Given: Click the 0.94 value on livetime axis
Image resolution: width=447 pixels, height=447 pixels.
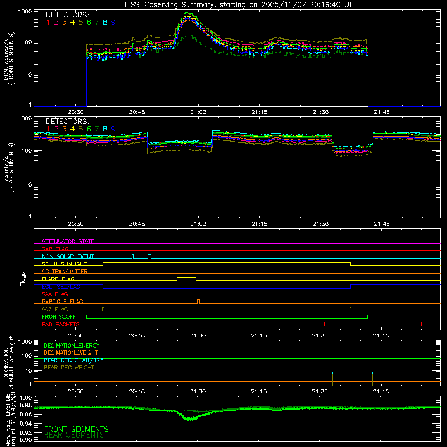Looking at the screenshot, I should point(26,423).
